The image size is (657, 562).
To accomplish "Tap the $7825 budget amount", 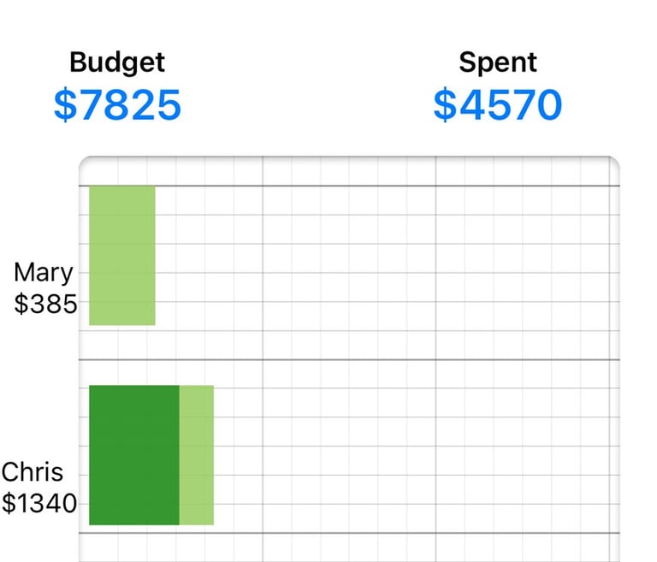I will click(117, 104).
